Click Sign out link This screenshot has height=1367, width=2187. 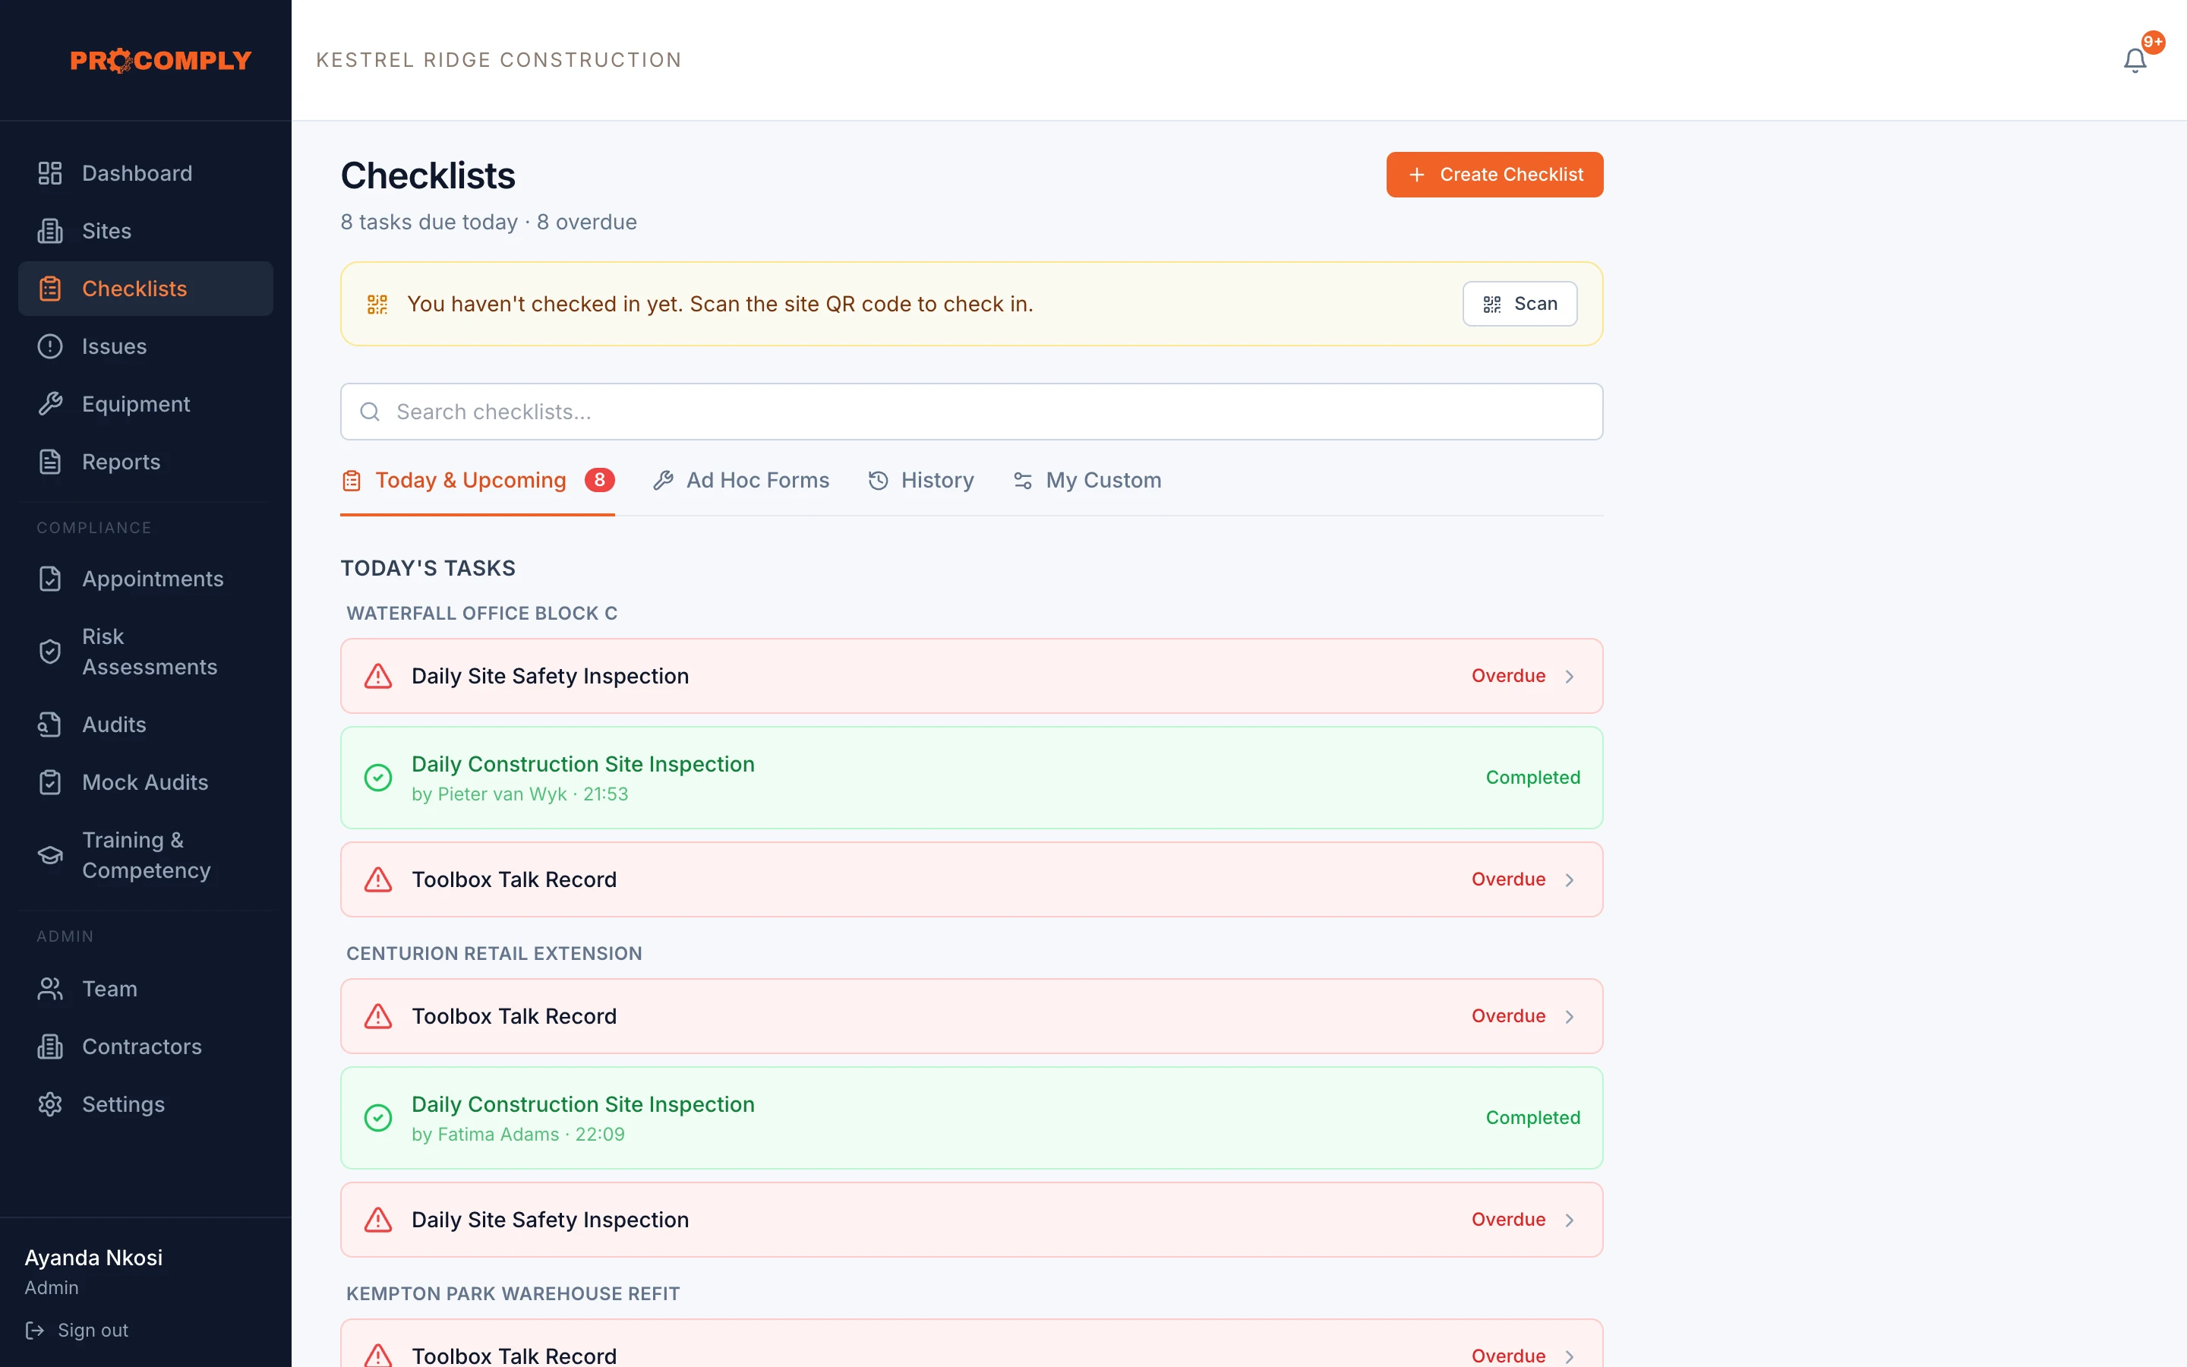[77, 1330]
